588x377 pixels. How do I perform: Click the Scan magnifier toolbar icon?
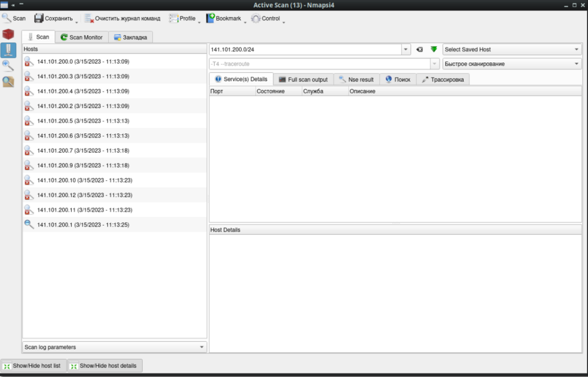click(14, 18)
